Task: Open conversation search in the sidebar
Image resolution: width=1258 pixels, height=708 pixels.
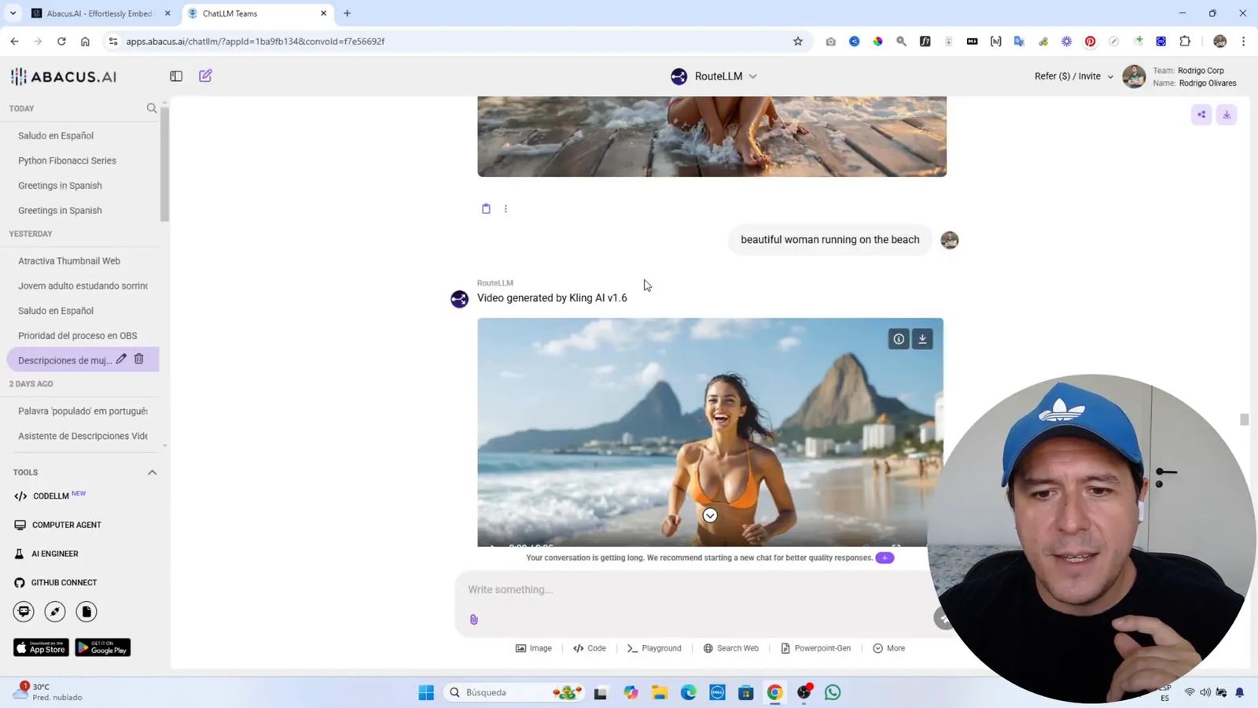Action: (151, 108)
